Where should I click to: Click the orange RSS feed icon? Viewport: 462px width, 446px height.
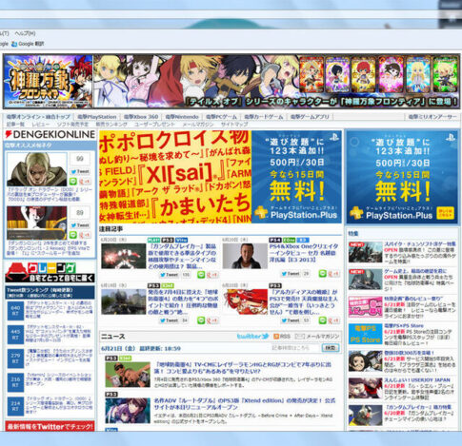(x=276, y=337)
